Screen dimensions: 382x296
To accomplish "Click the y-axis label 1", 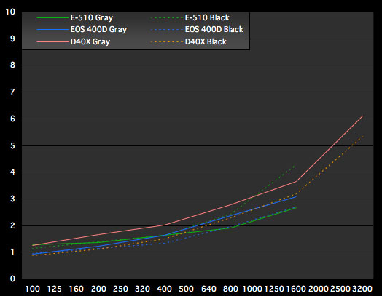I will (12, 252).
